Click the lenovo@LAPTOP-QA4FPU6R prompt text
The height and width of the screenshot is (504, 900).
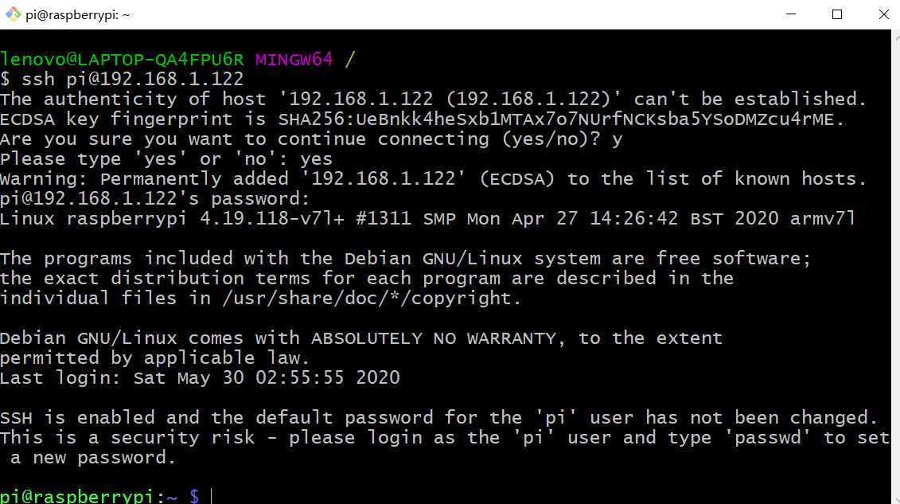click(x=122, y=59)
